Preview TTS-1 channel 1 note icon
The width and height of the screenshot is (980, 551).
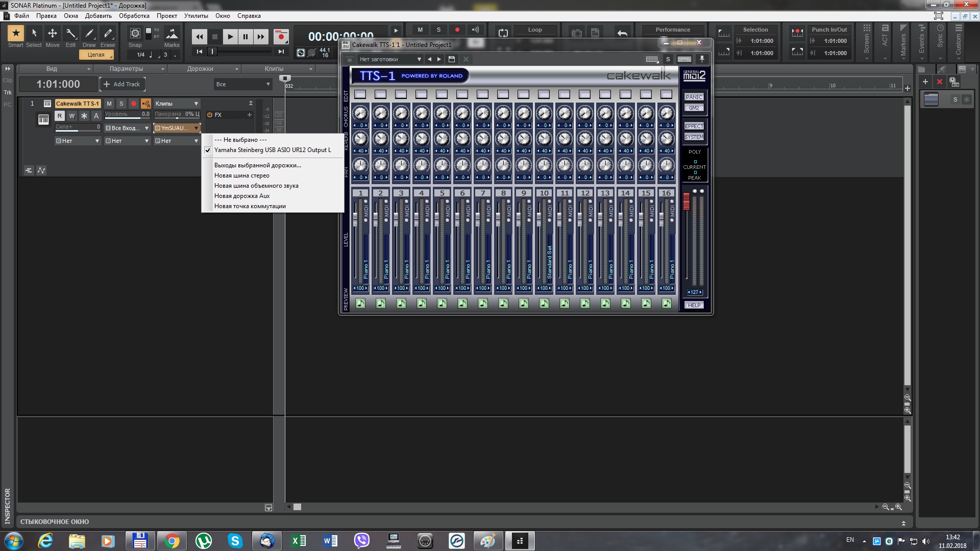(360, 304)
